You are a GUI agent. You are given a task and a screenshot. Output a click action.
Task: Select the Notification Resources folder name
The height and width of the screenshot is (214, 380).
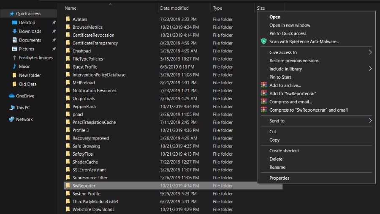pos(95,91)
